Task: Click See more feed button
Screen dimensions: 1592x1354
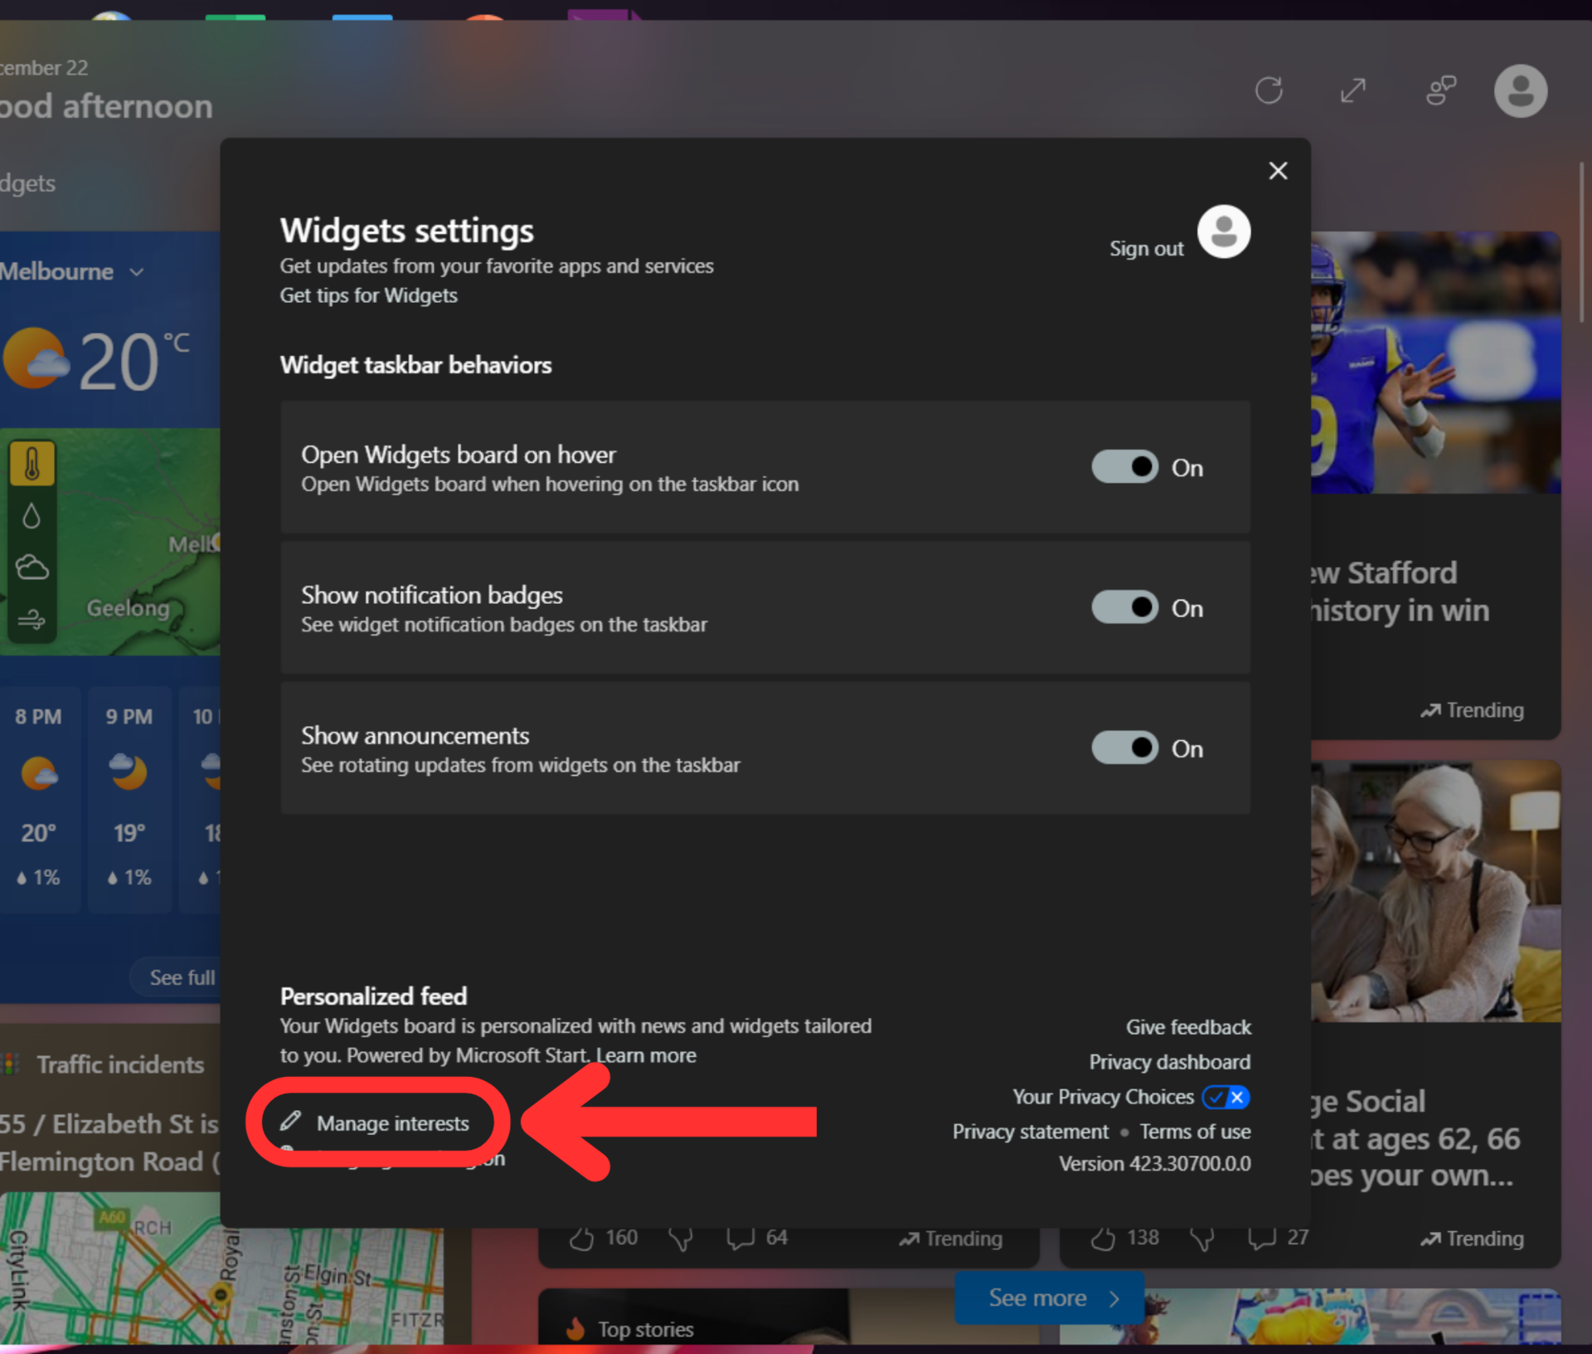Action: coord(1050,1298)
